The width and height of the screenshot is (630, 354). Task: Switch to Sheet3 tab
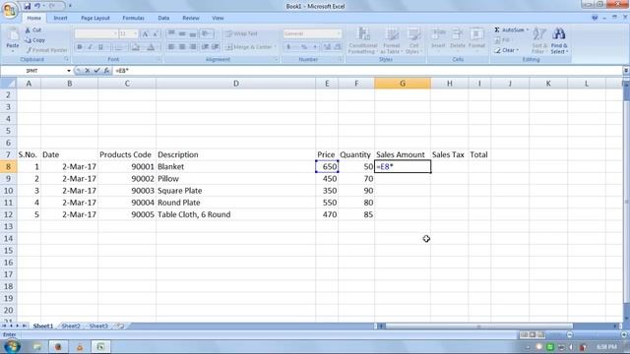pyautogui.click(x=98, y=325)
